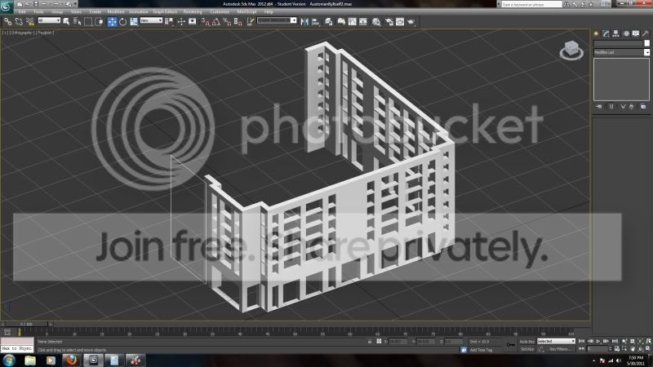Click the ViewCube in the viewport
Screen dimensions: 653x367
pyautogui.click(x=571, y=51)
